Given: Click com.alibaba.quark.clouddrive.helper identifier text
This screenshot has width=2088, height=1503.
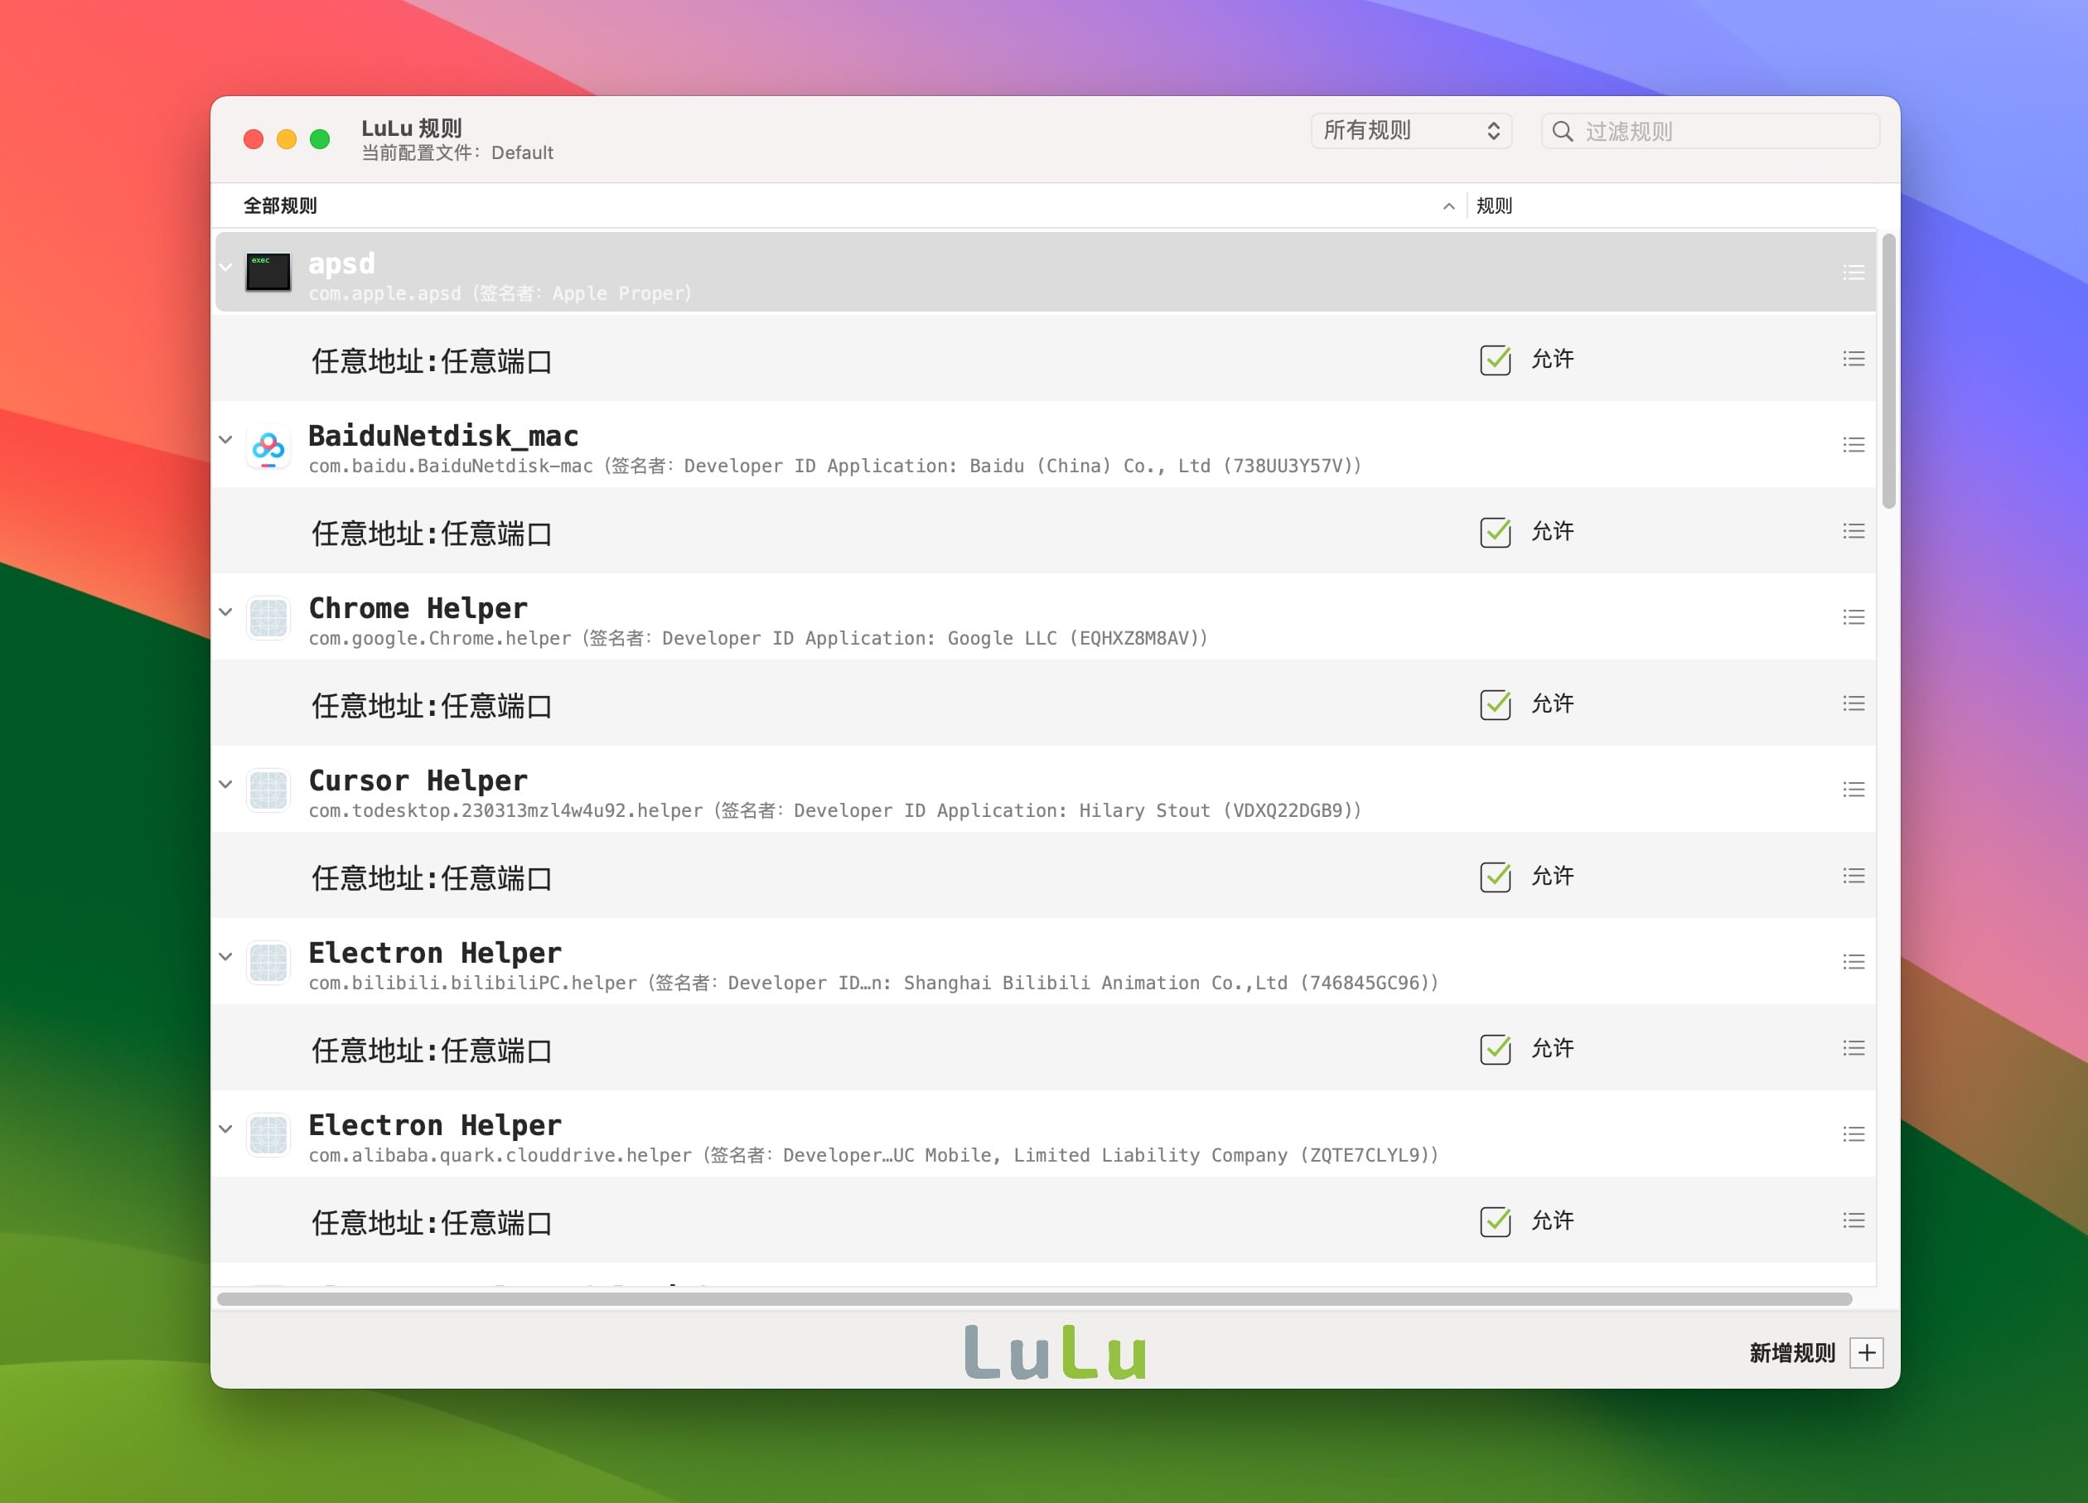Looking at the screenshot, I should click(500, 1155).
